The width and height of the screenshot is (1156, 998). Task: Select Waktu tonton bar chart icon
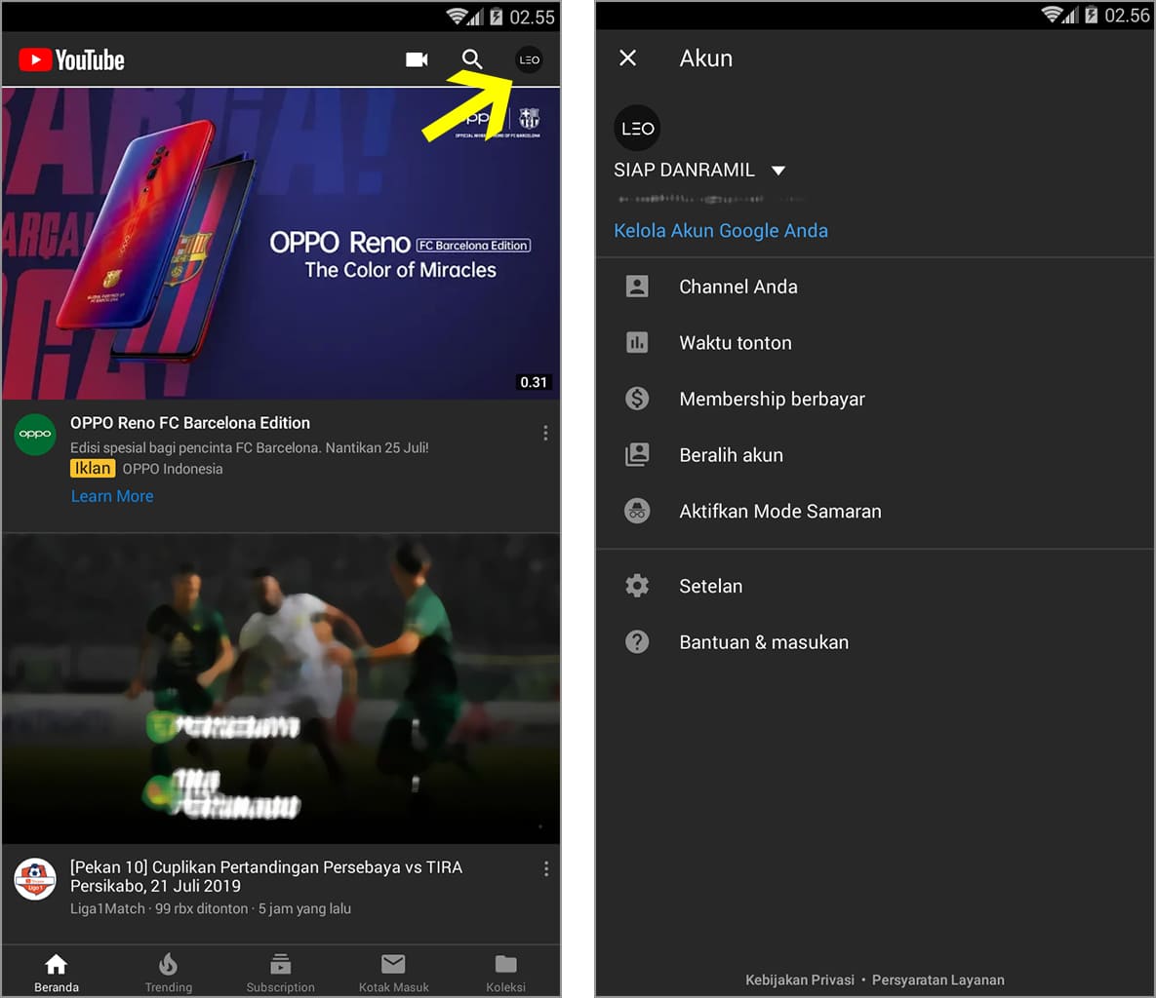pos(637,343)
